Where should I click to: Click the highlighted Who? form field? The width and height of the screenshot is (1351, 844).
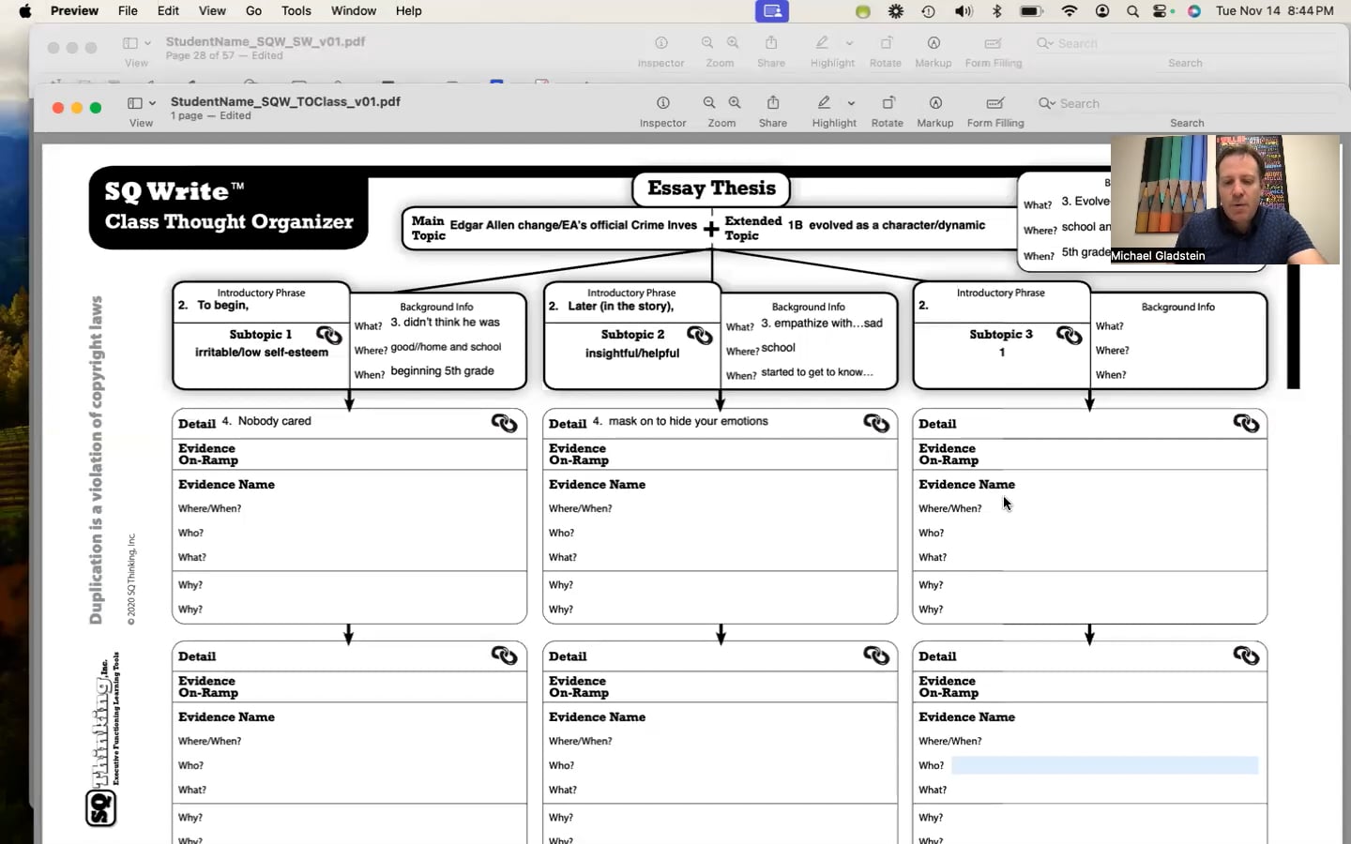click(1104, 766)
